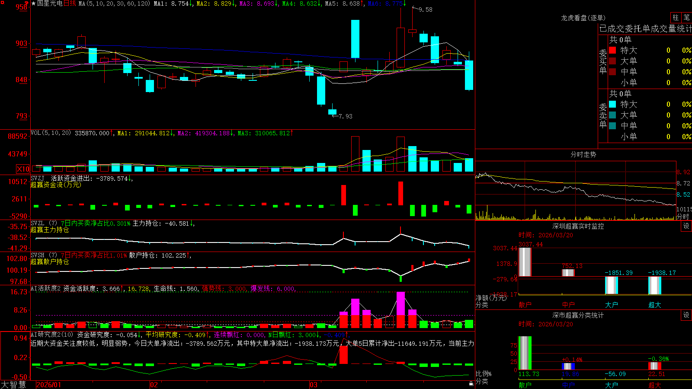Open 设 settings for 深圳超赢实时监控
Viewport: 692px width, 389px height.
[686, 226]
